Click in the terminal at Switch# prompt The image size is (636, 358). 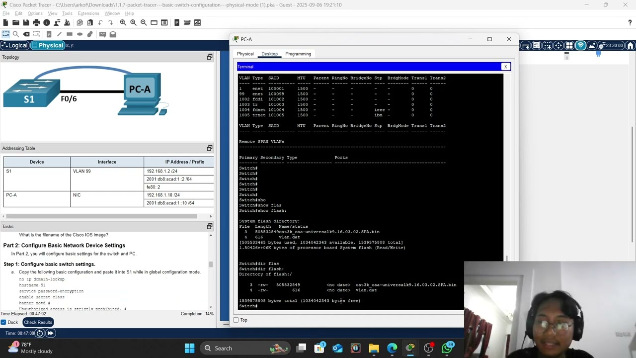248,306
